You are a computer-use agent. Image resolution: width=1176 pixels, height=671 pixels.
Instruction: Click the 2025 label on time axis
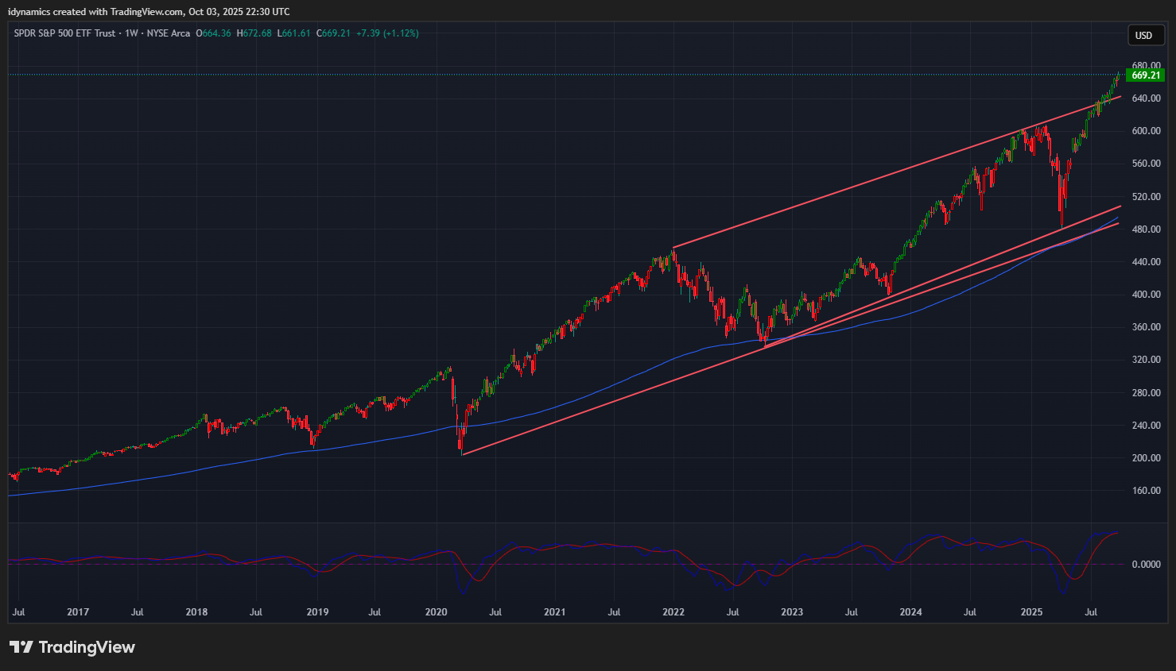click(x=1031, y=612)
